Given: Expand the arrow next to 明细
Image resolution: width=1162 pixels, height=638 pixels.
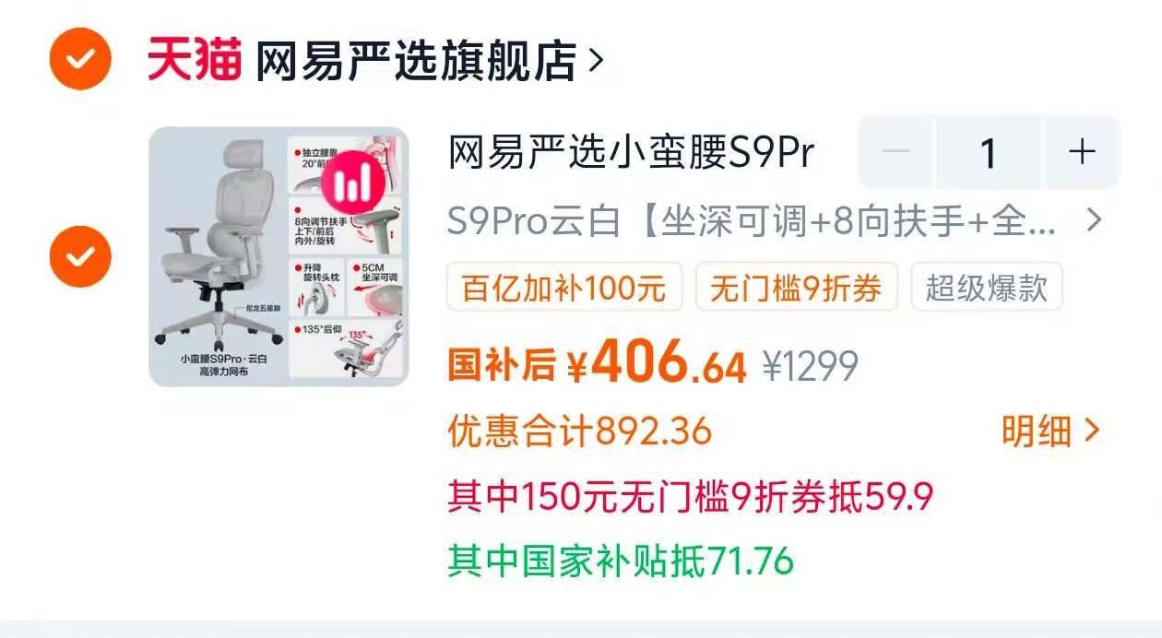Looking at the screenshot, I should coord(1092,431).
